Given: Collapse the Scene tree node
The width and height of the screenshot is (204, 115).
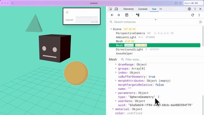Looking at the screenshot, I should pos(111,29).
